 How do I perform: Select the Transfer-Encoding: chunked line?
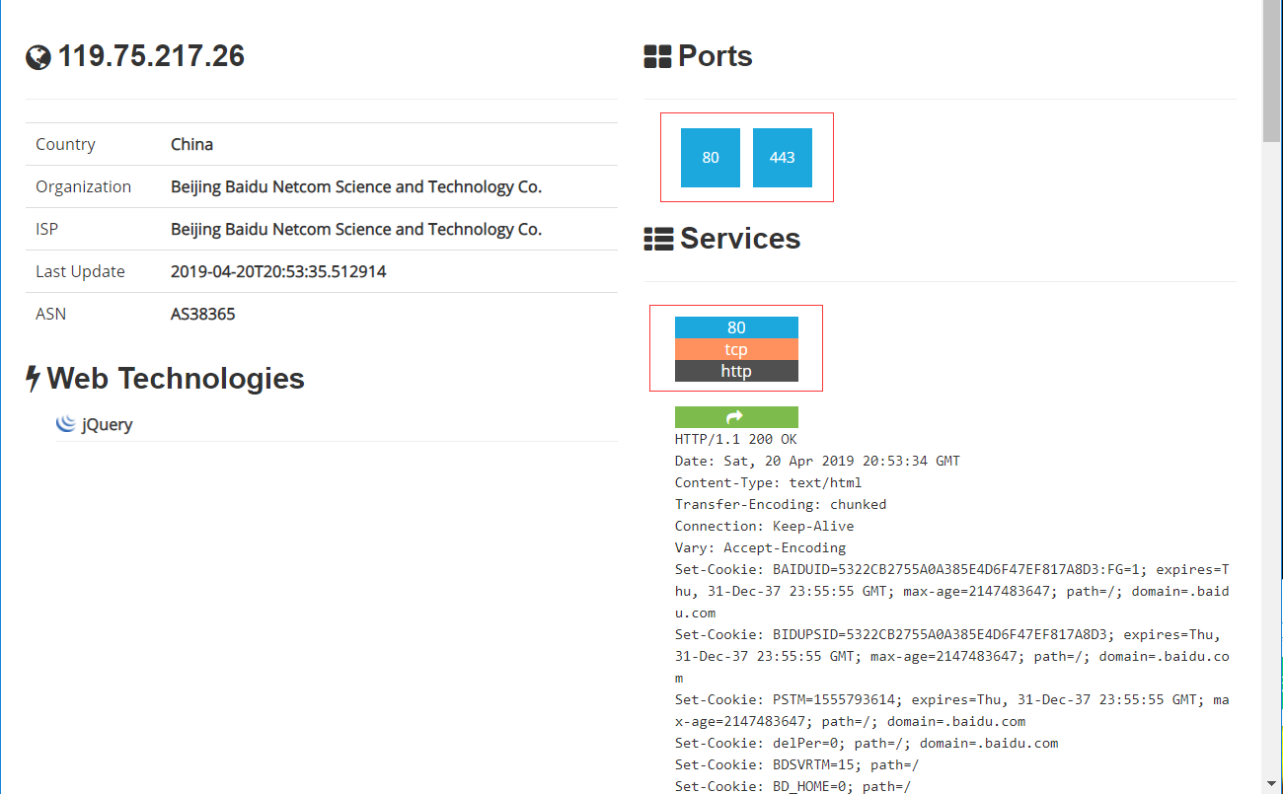click(x=781, y=504)
